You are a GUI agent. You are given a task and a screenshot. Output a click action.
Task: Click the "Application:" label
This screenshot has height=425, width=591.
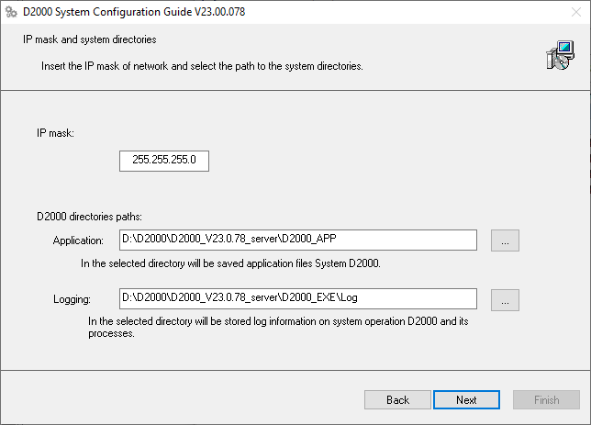point(78,240)
